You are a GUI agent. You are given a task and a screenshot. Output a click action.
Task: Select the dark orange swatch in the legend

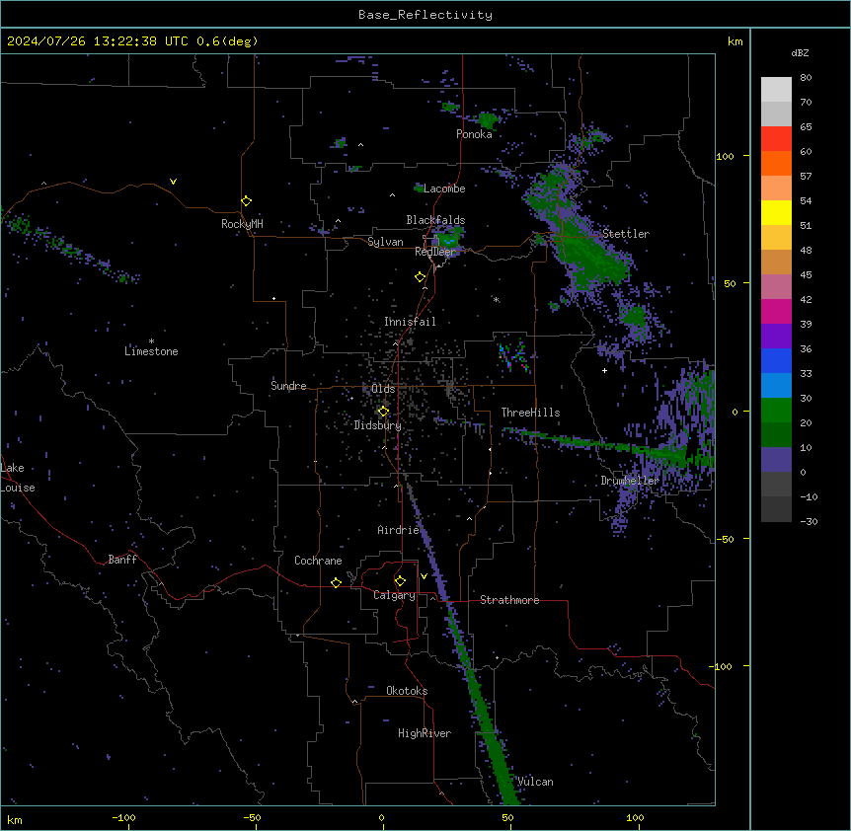click(776, 163)
